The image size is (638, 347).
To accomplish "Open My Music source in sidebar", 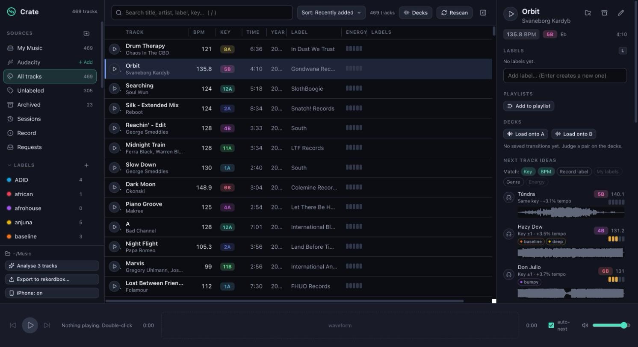I will 50,48.
